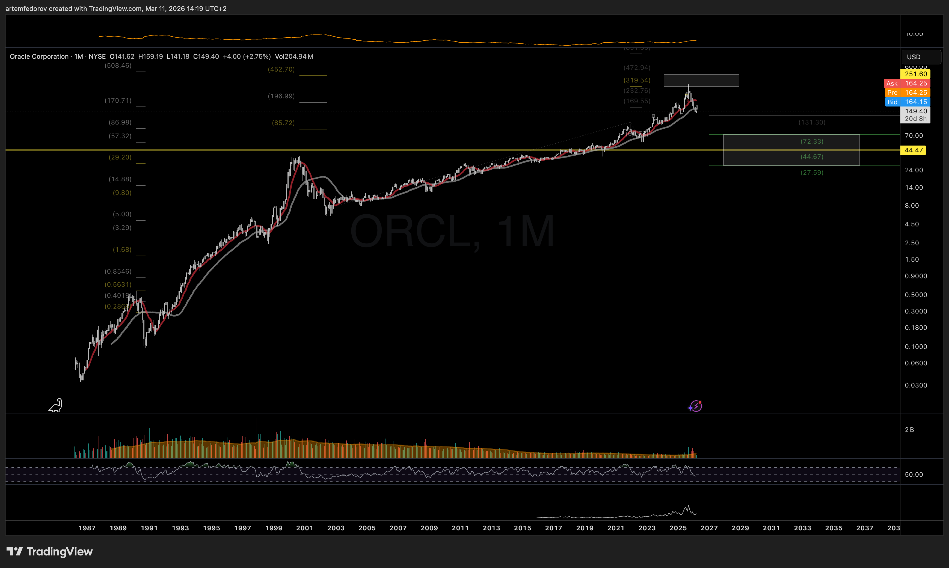
Task: Click the (170.71) level label
Action: tap(118, 100)
